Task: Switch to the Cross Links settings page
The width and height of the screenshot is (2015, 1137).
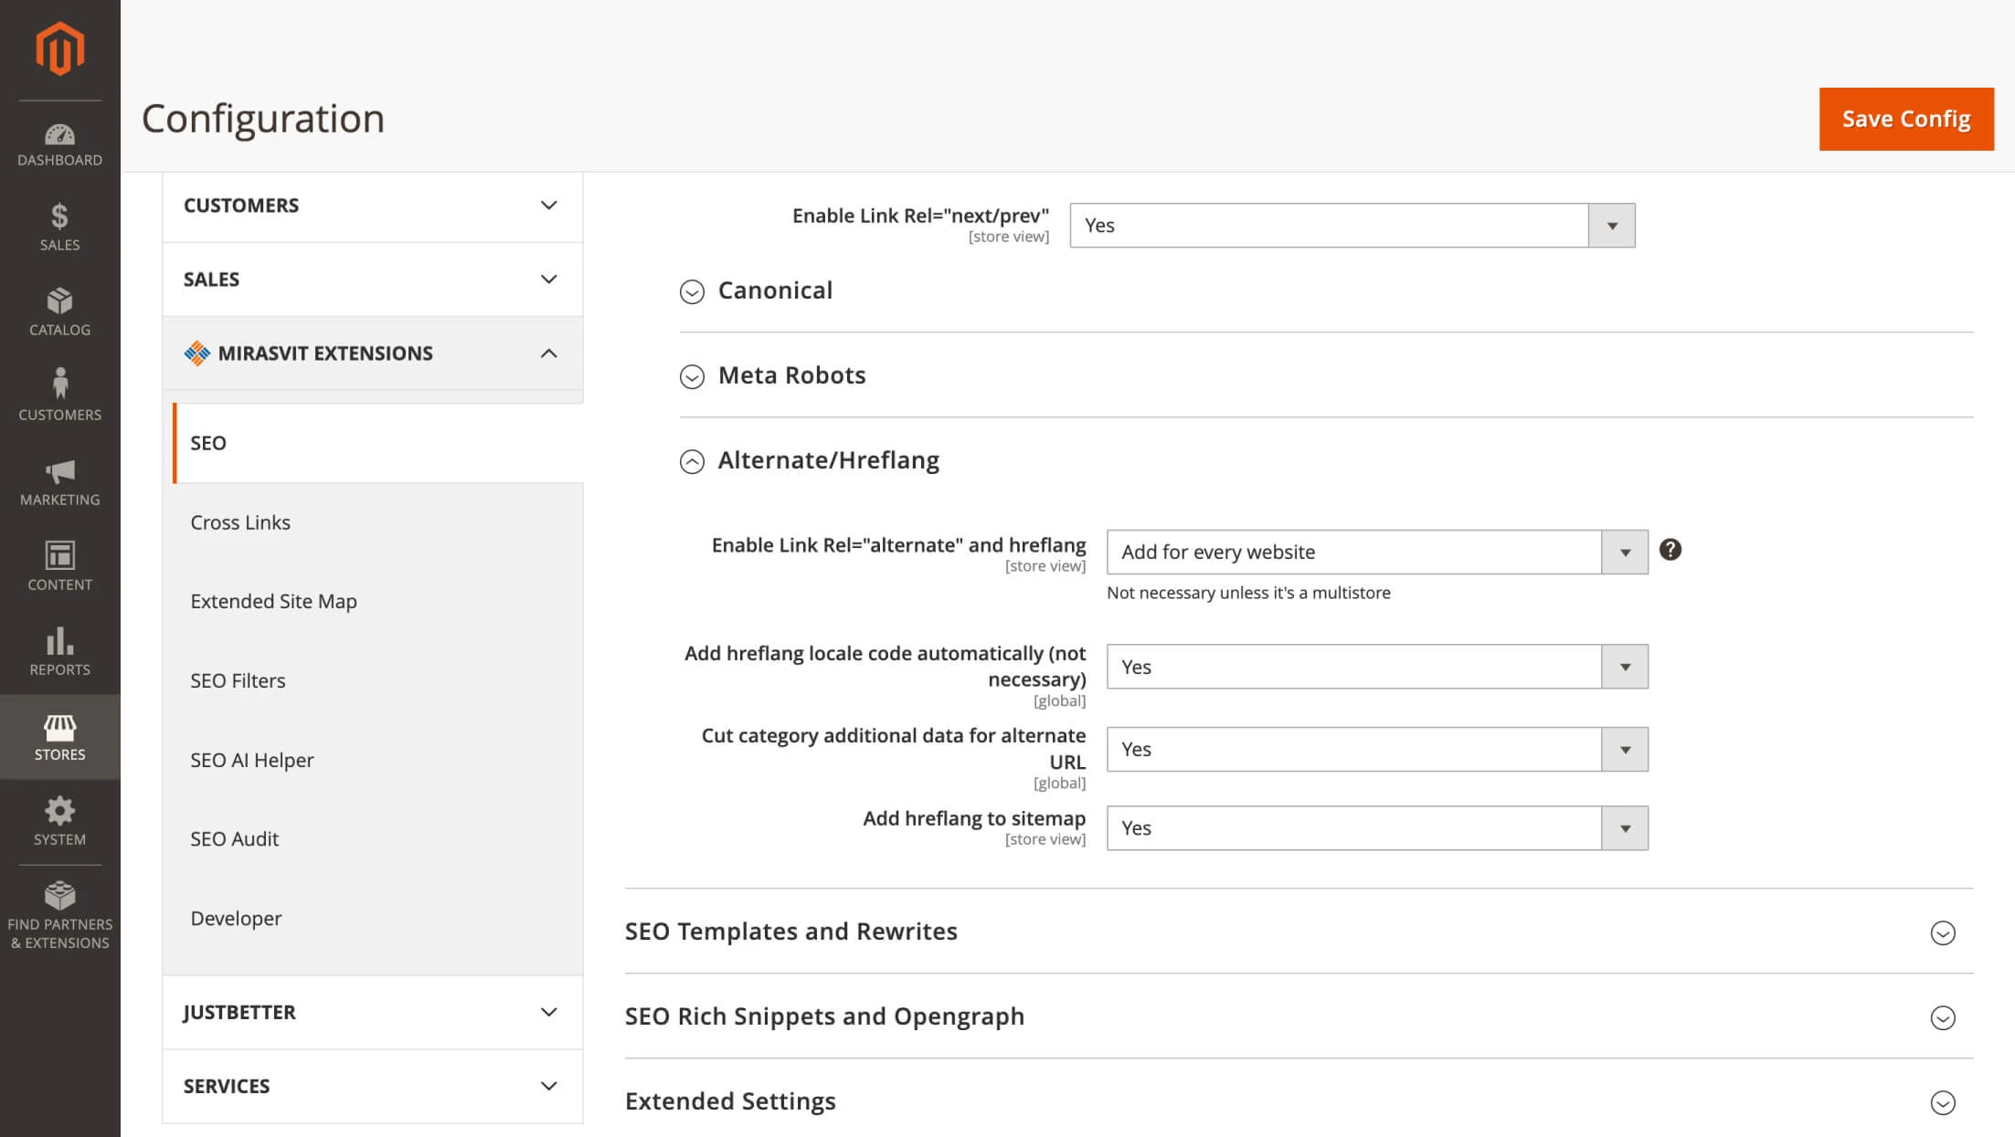Action: click(x=240, y=522)
